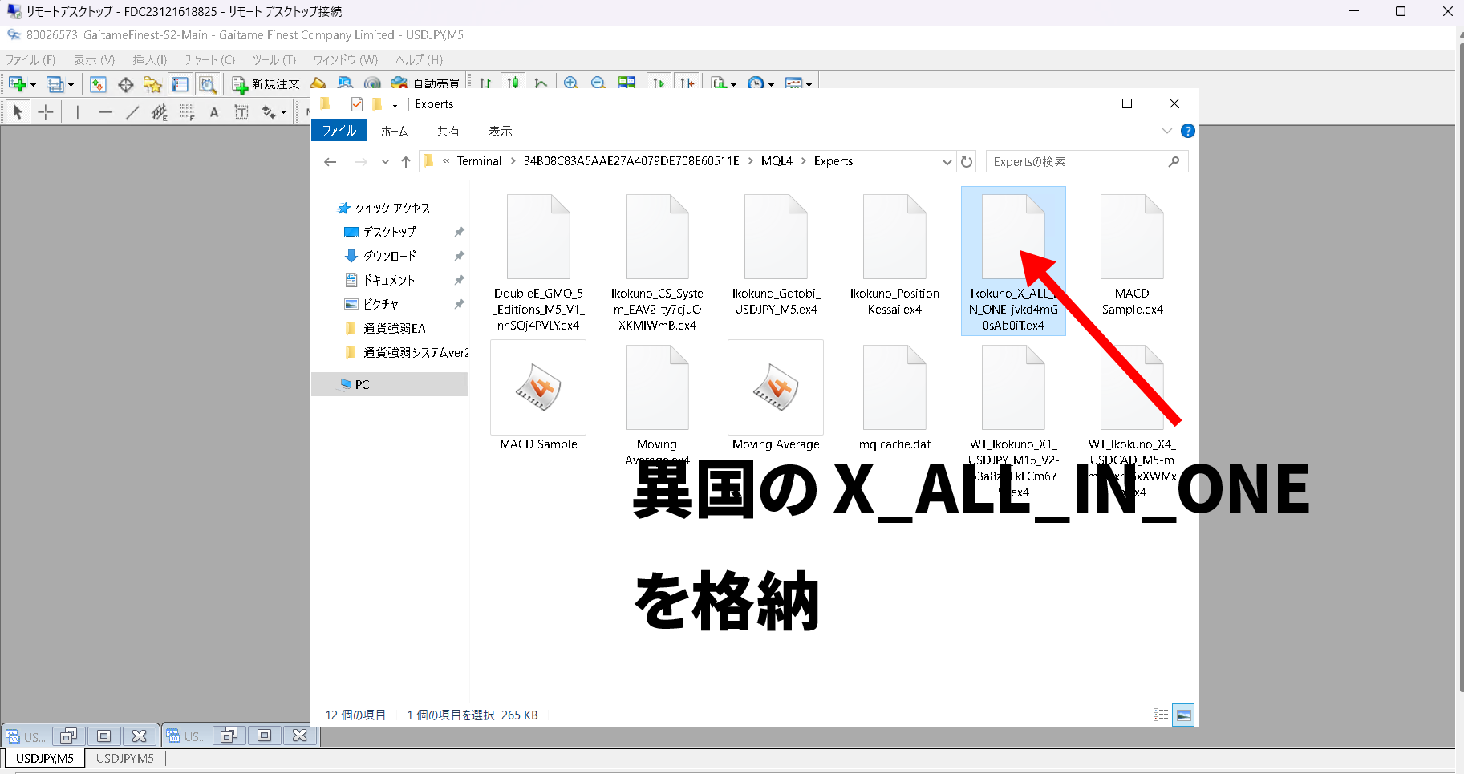Go up one folder level with up arrow
The width and height of the screenshot is (1464, 774).
pyautogui.click(x=406, y=162)
